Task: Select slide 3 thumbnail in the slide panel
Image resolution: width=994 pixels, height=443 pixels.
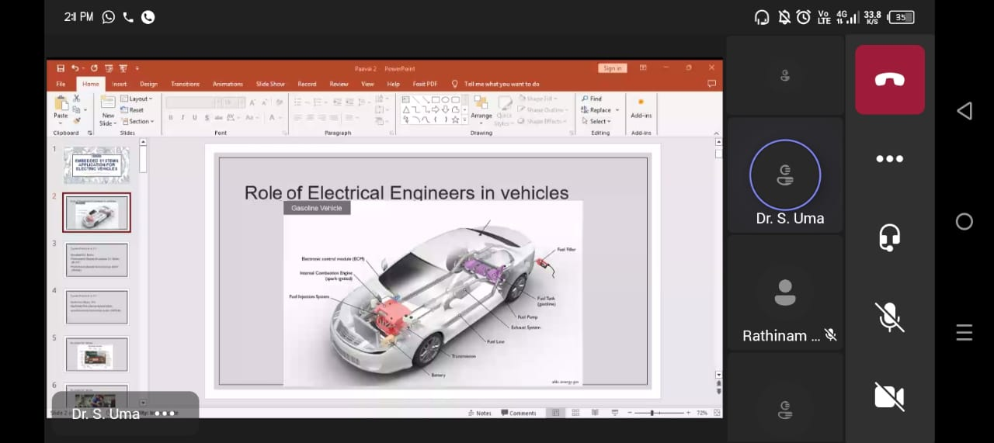Action: click(x=96, y=259)
